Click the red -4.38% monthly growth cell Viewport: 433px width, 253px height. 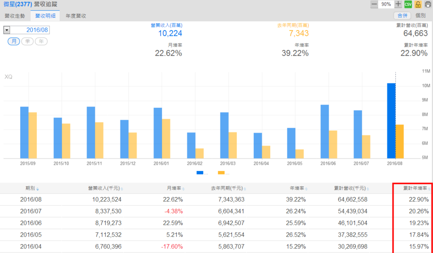tap(174, 211)
